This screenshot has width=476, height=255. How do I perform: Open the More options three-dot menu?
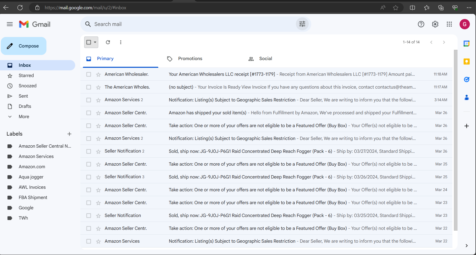pyautogui.click(x=121, y=42)
